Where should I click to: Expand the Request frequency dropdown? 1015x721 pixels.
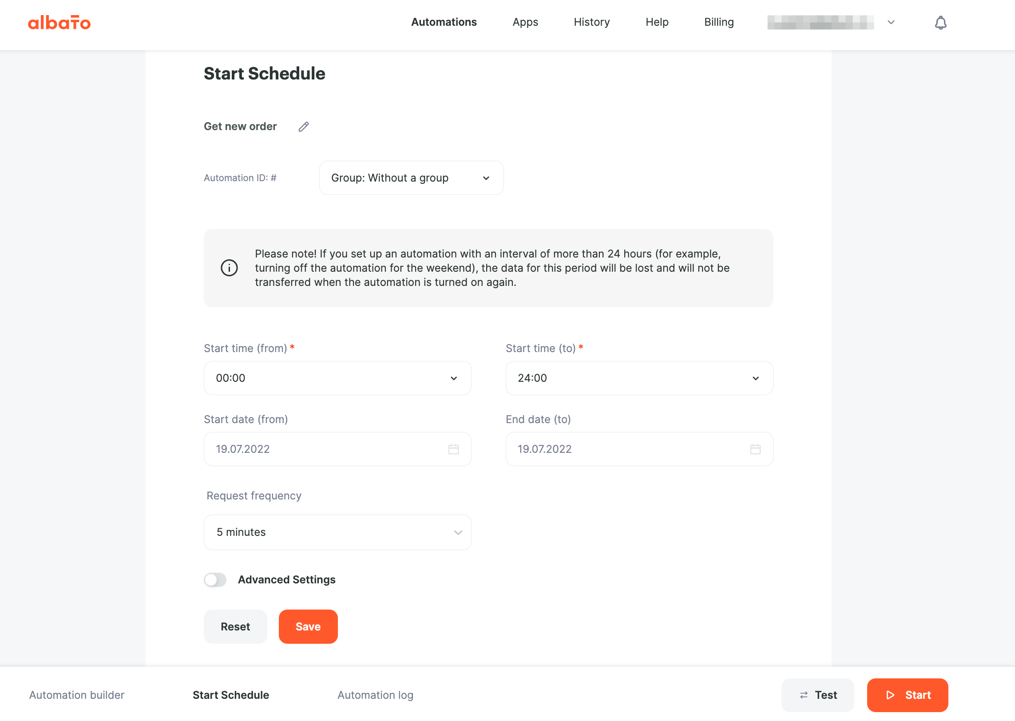337,532
